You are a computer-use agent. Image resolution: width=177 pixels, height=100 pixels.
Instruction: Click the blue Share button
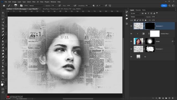[164, 6]
